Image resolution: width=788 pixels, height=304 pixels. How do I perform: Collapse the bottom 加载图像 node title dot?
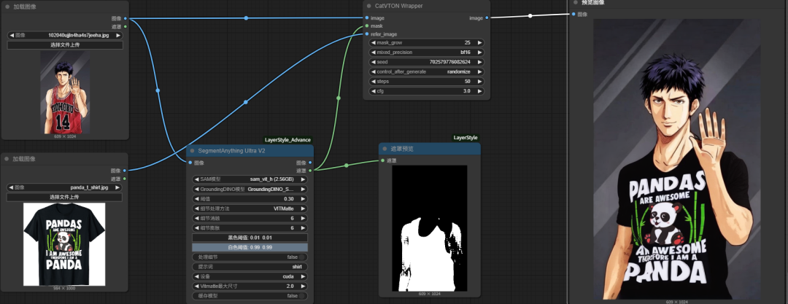click(x=7, y=159)
